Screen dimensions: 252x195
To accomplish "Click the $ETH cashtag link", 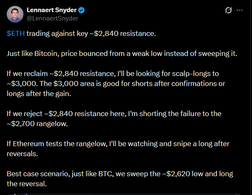I will pyautogui.click(x=15, y=33).
